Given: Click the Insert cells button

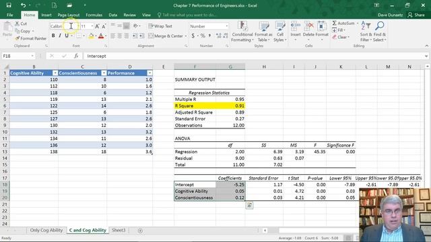Looking at the screenshot, I should point(296,32).
